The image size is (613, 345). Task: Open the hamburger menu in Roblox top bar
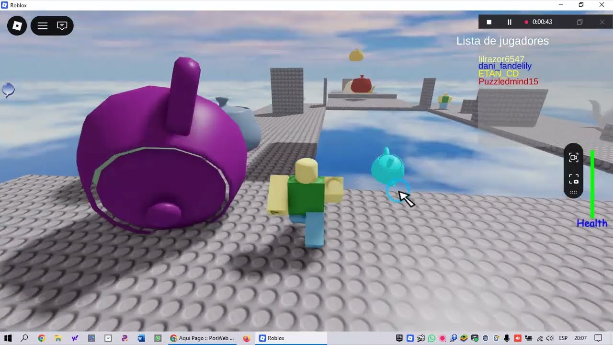(43, 26)
